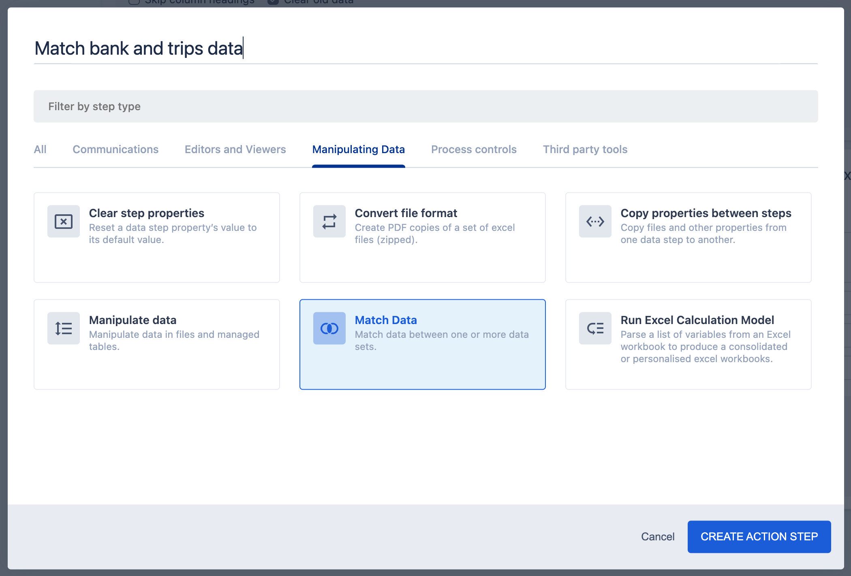Click the Copy properties between steps icon
851x576 pixels.
(595, 222)
